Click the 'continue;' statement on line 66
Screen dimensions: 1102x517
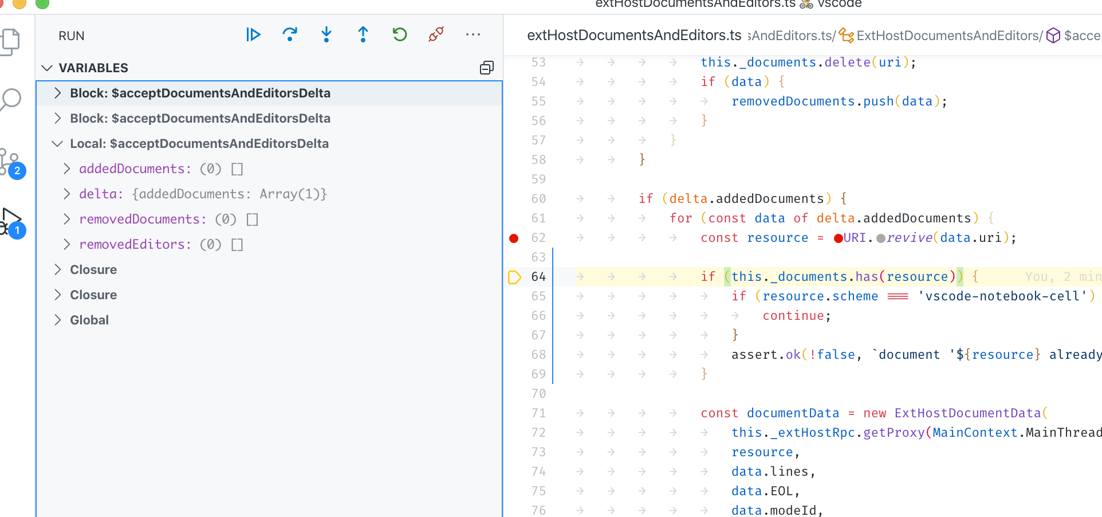click(797, 316)
